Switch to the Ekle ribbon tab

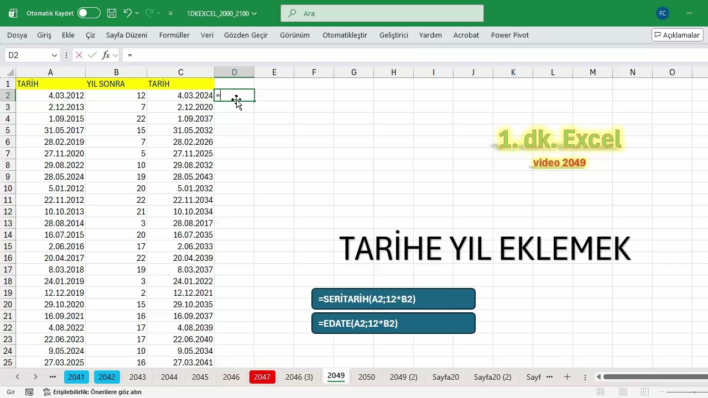[x=68, y=35]
